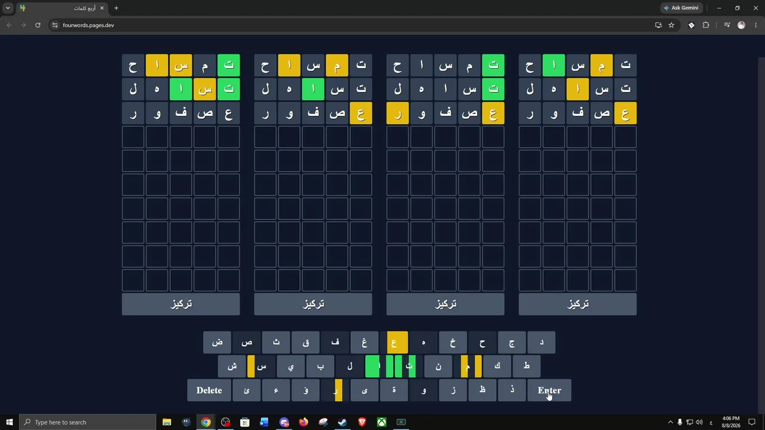This screenshot has height=430, width=765.
Task: Tap the ة letter key
Action: [x=394, y=390]
